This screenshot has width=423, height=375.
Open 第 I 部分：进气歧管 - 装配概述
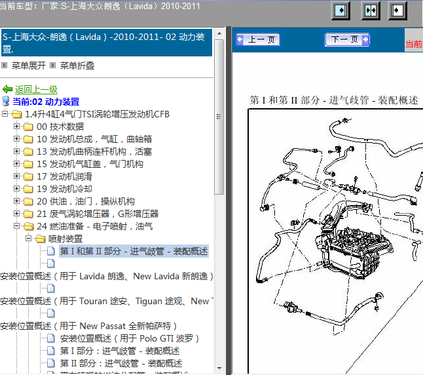[x=120, y=351]
